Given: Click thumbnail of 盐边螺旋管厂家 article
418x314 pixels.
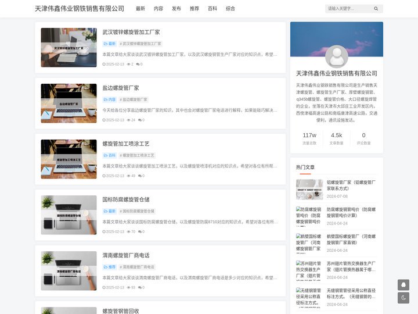Looking at the screenshot, I should click(69, 104).
